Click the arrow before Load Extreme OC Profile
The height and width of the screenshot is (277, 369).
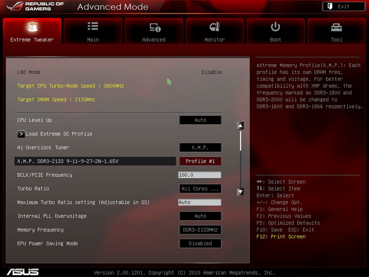point(21,134)
